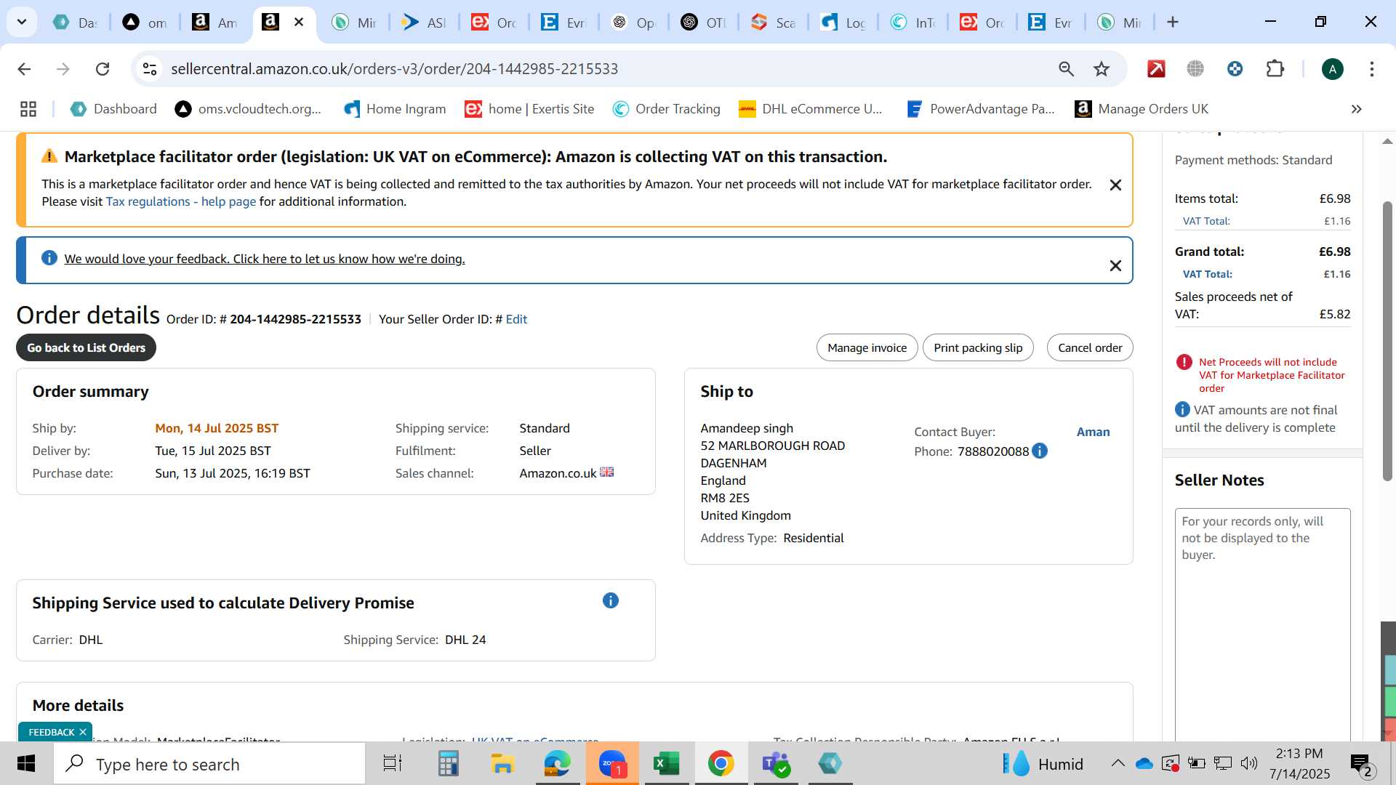
Task: Click the browser address bar URL
Action: (x=394, y=69)
